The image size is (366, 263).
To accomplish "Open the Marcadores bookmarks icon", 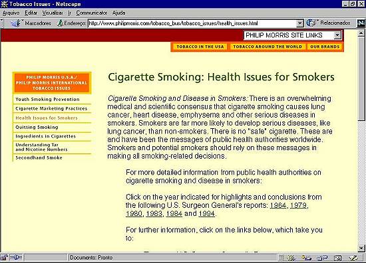I will tap(16, 23).
